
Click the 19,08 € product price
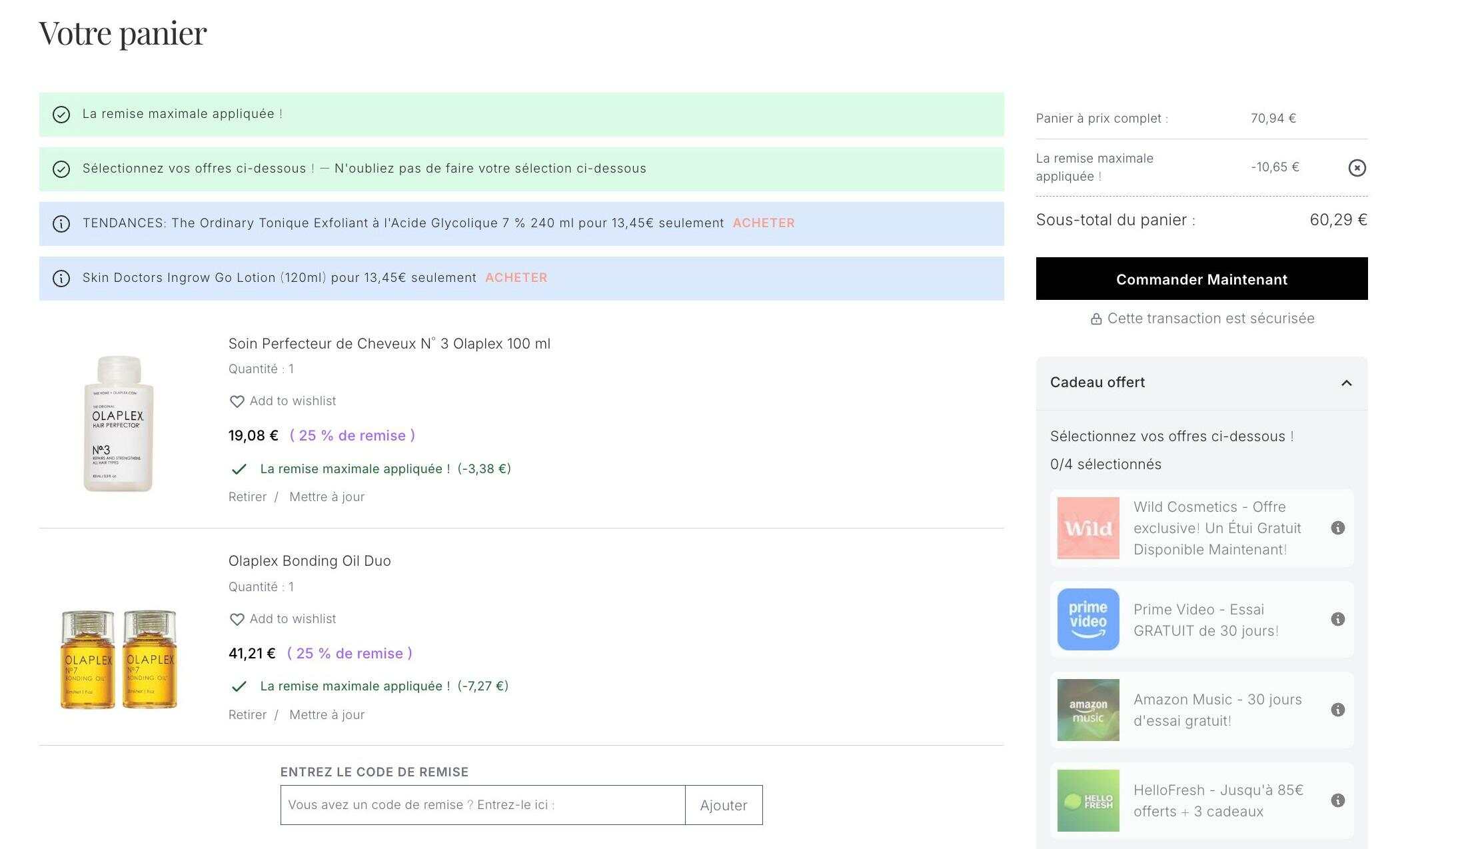click(x=253, y=436)
